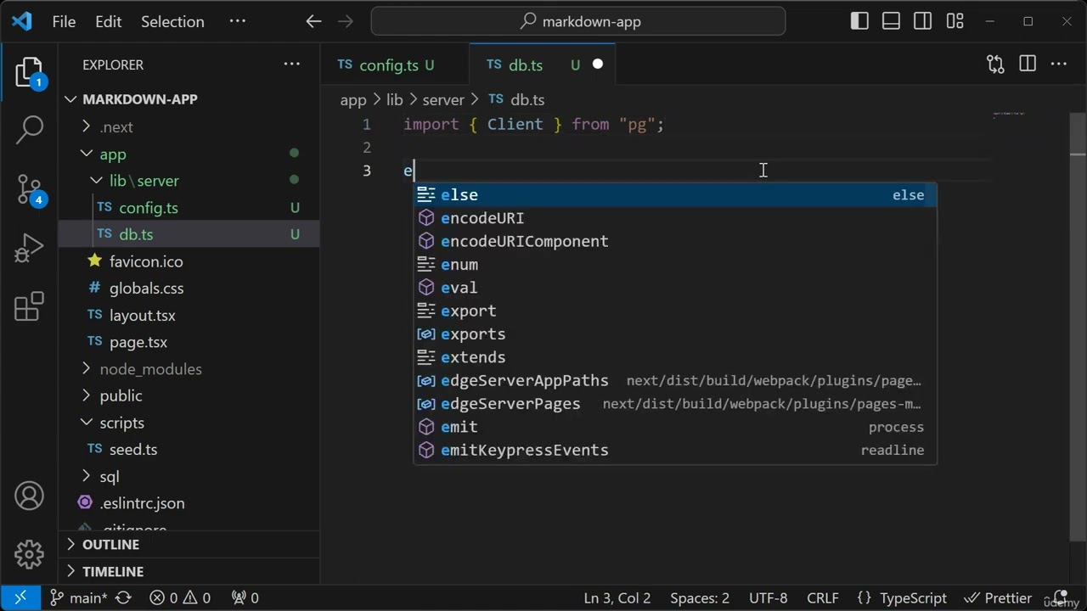Click the VS Code logo icon

[22, 21]
